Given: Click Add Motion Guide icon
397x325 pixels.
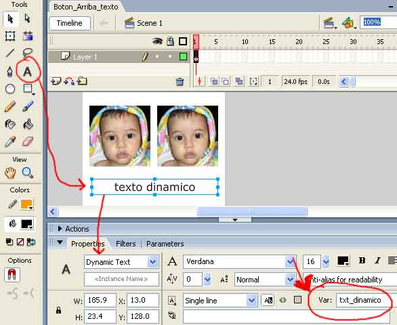Looking at the screenshot, I should click(69, 81).
